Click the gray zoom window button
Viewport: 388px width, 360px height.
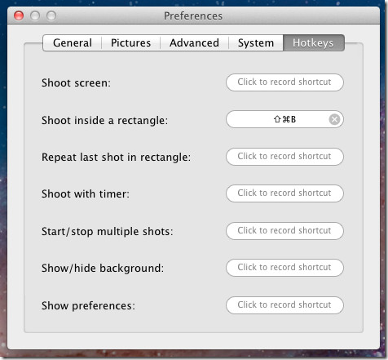[51, 16]
